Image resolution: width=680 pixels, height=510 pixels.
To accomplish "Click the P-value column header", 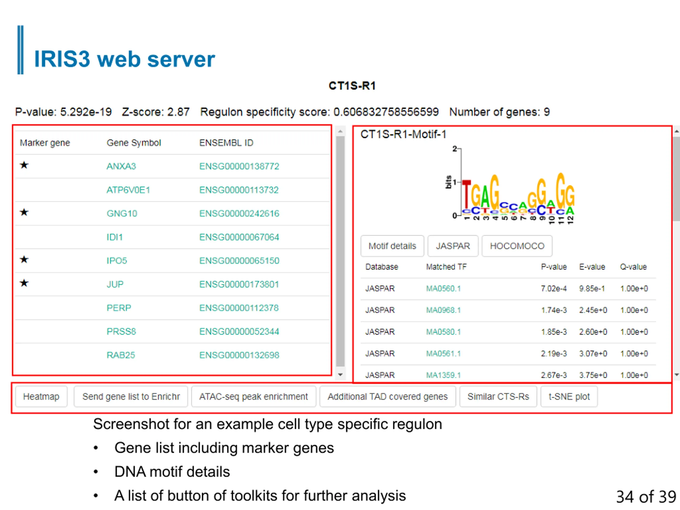I will click(x=554, y=267).
